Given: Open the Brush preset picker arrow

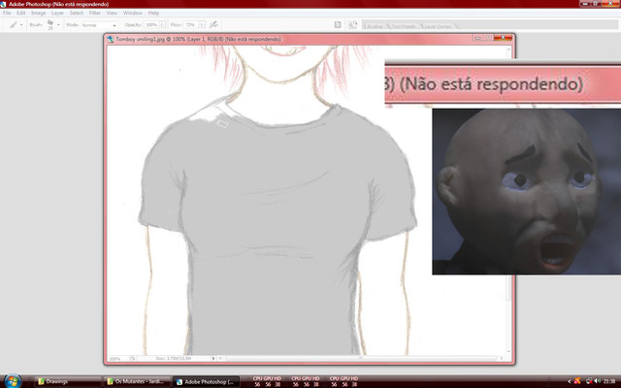Looking at the screenshot, I should click(x=58, y=24).
